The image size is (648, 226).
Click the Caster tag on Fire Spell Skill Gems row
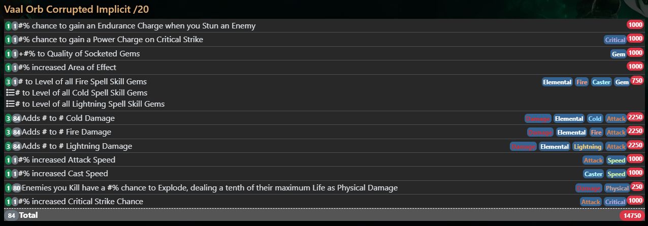pos(601,82)
